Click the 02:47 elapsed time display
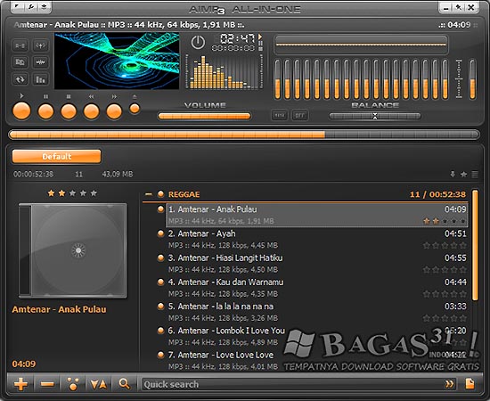This screenshot has width=490, height=401. 237,38
